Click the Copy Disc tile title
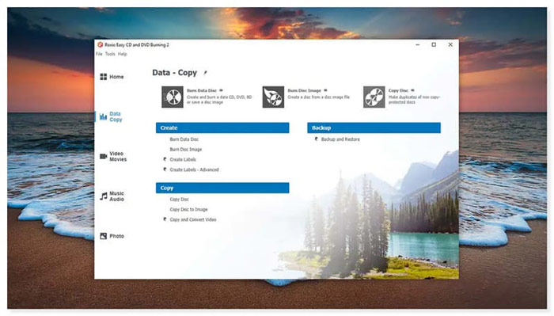The height and width of the screenshot is (316, 554). [398, 90]
